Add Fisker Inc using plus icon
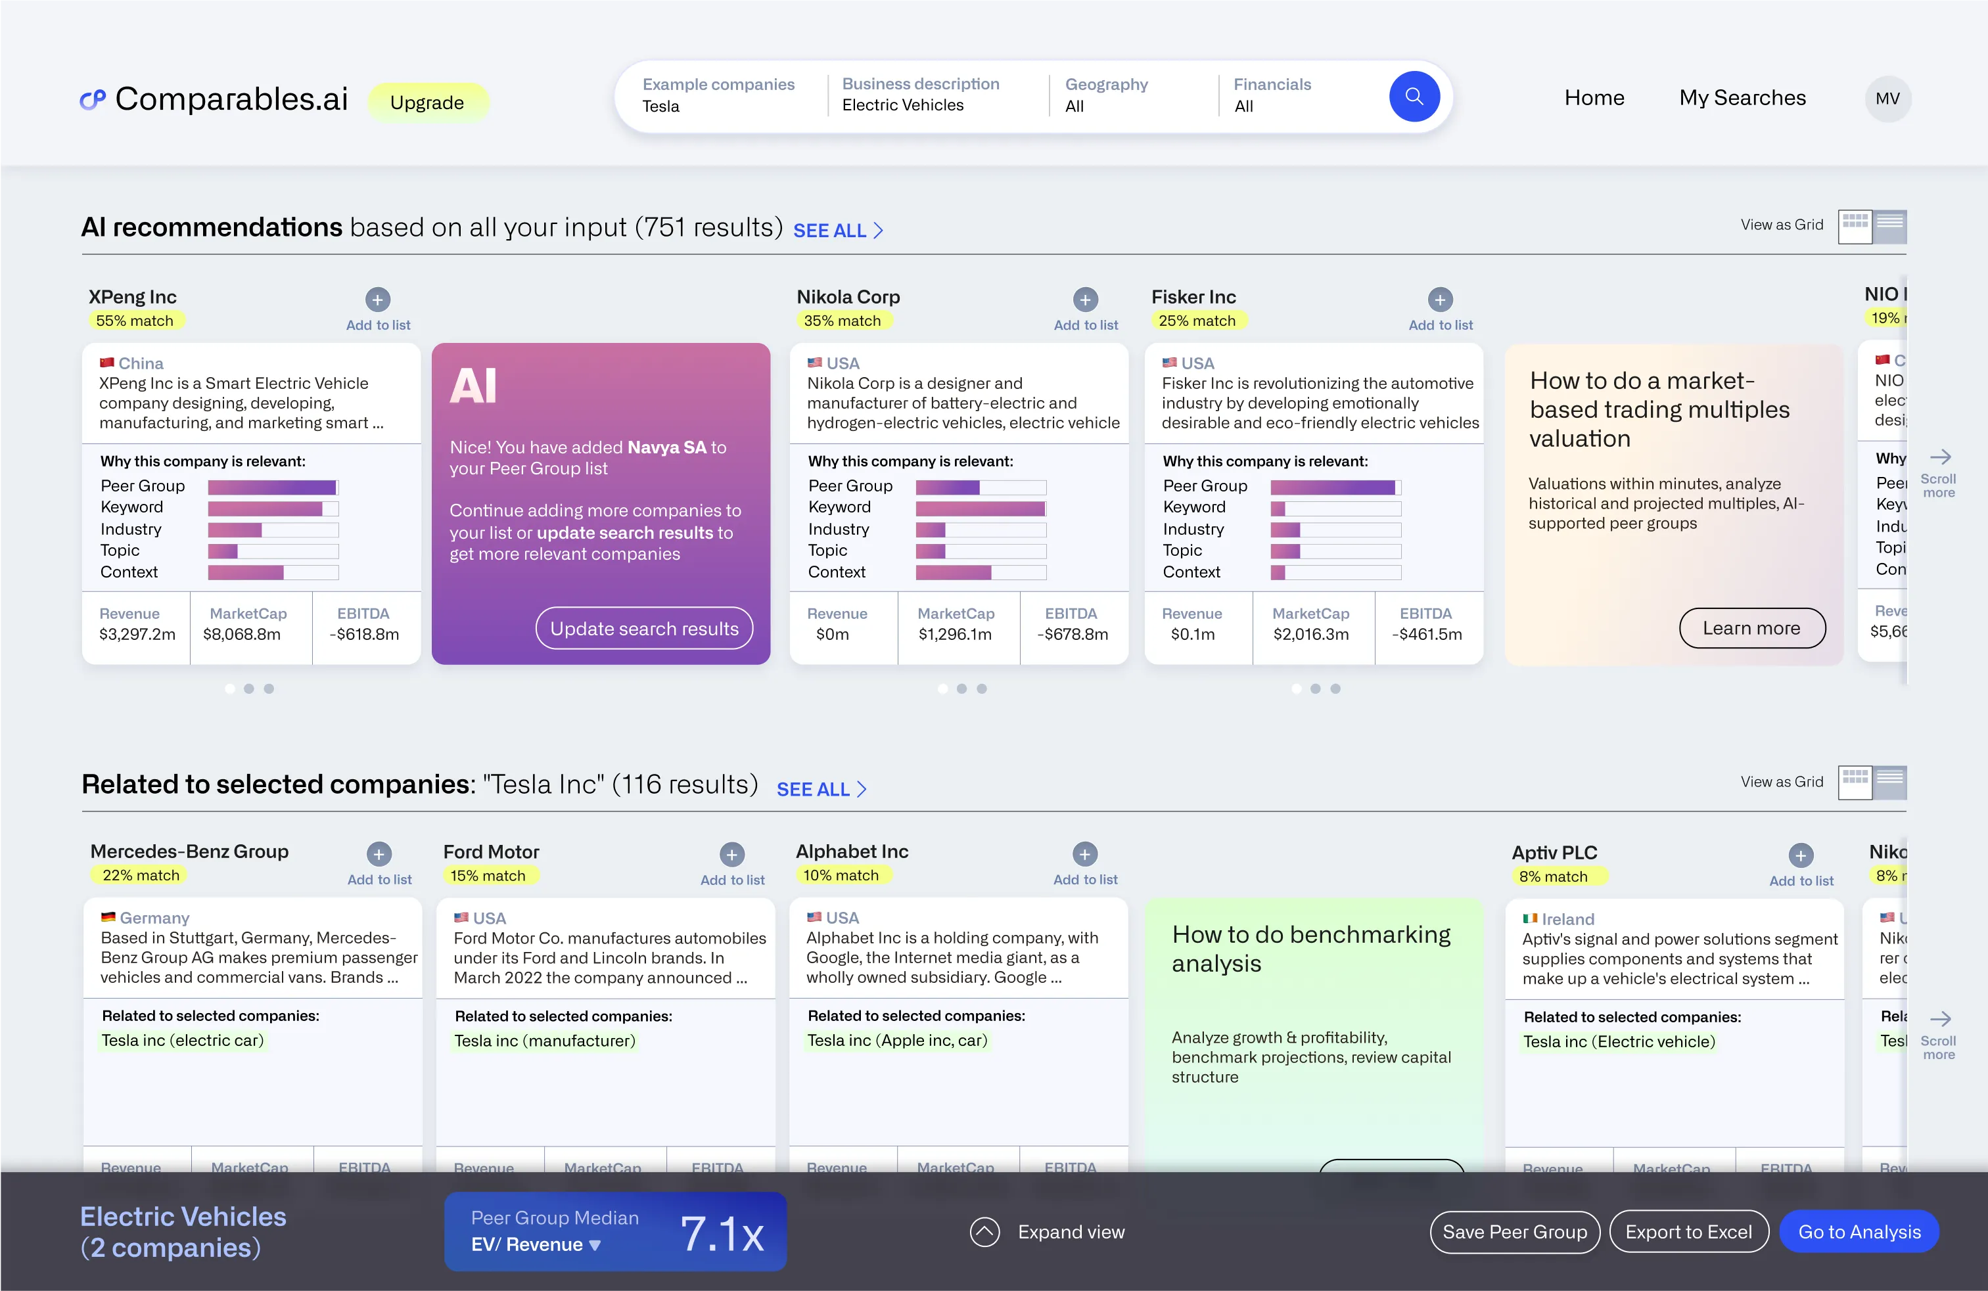Image resolution: width=1988 pixels, height=1291 pixels. point(1439,299)
